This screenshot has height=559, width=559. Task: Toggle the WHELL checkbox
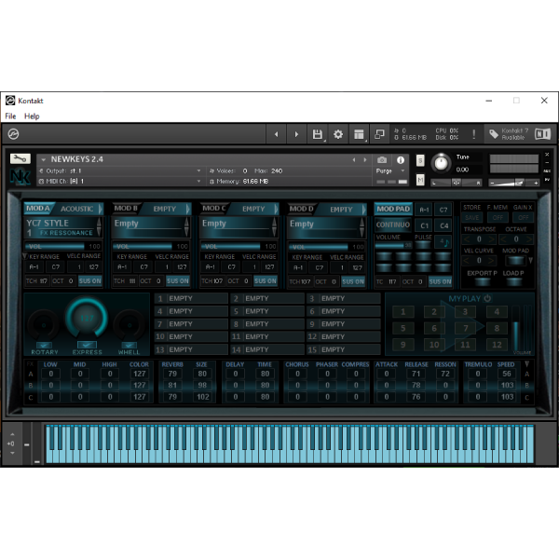tap(130, 345)
